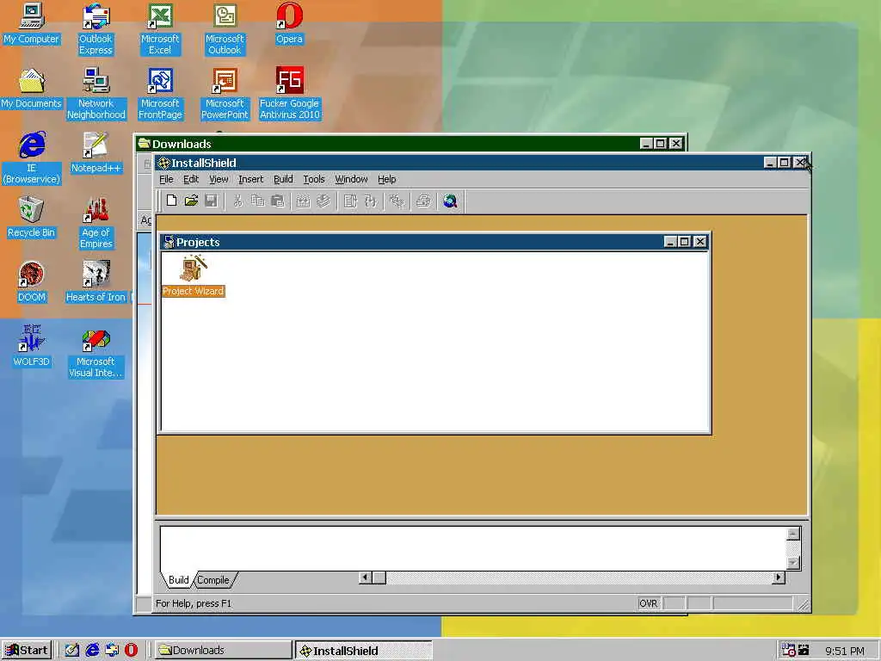Minimize the Projects child window

click(670, 242)
